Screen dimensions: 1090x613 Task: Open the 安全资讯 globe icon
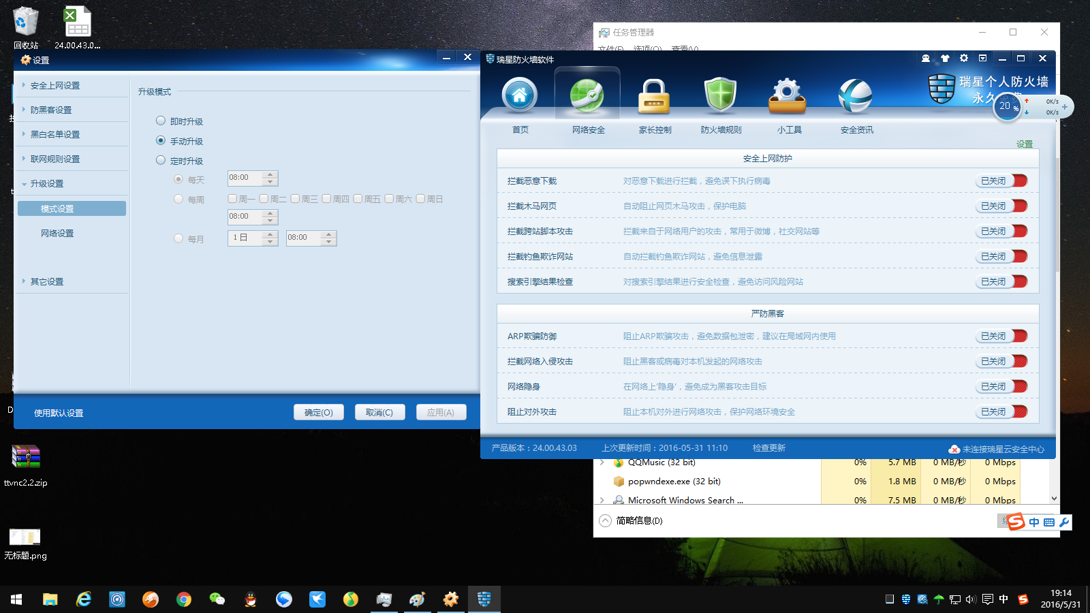(855, 95)
